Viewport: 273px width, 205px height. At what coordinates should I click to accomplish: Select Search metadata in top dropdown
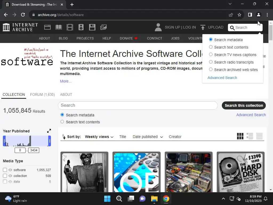(x=211, y=40)
